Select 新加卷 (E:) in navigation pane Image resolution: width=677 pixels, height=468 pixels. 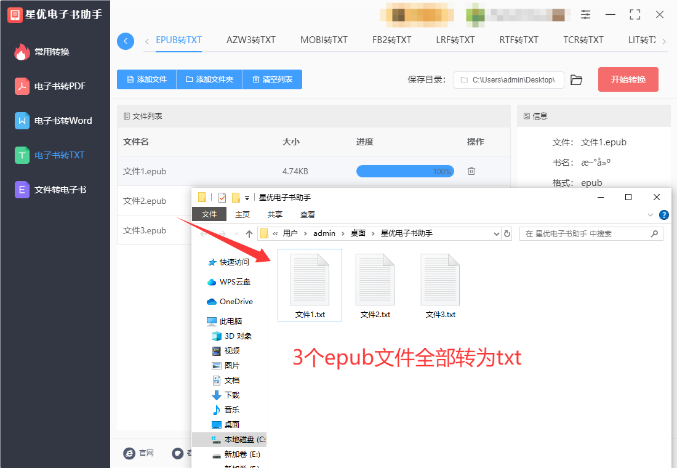pyautogui.click(x=236, y=454)
